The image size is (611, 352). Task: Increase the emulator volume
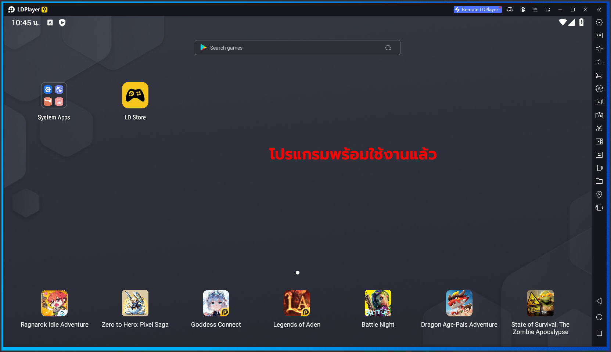click(599, 49)
